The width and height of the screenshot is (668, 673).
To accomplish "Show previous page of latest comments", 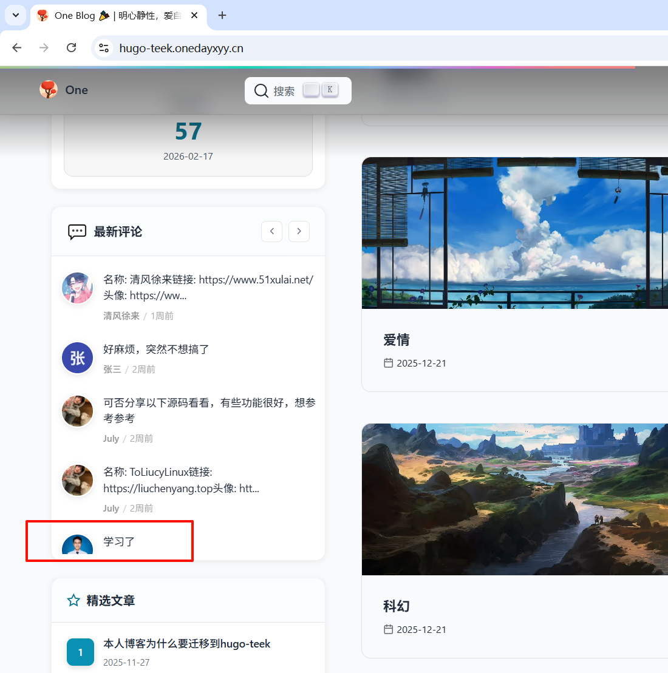I will 271,231.
